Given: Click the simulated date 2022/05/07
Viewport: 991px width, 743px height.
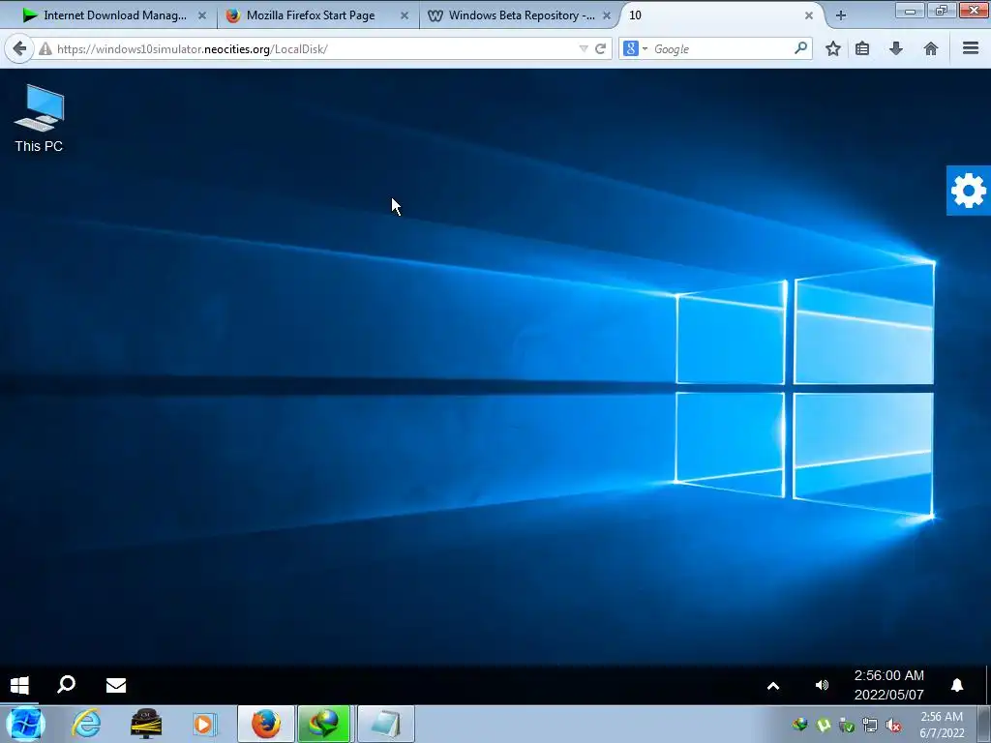Looking at the screenshot, I should [x=888, y=695].
